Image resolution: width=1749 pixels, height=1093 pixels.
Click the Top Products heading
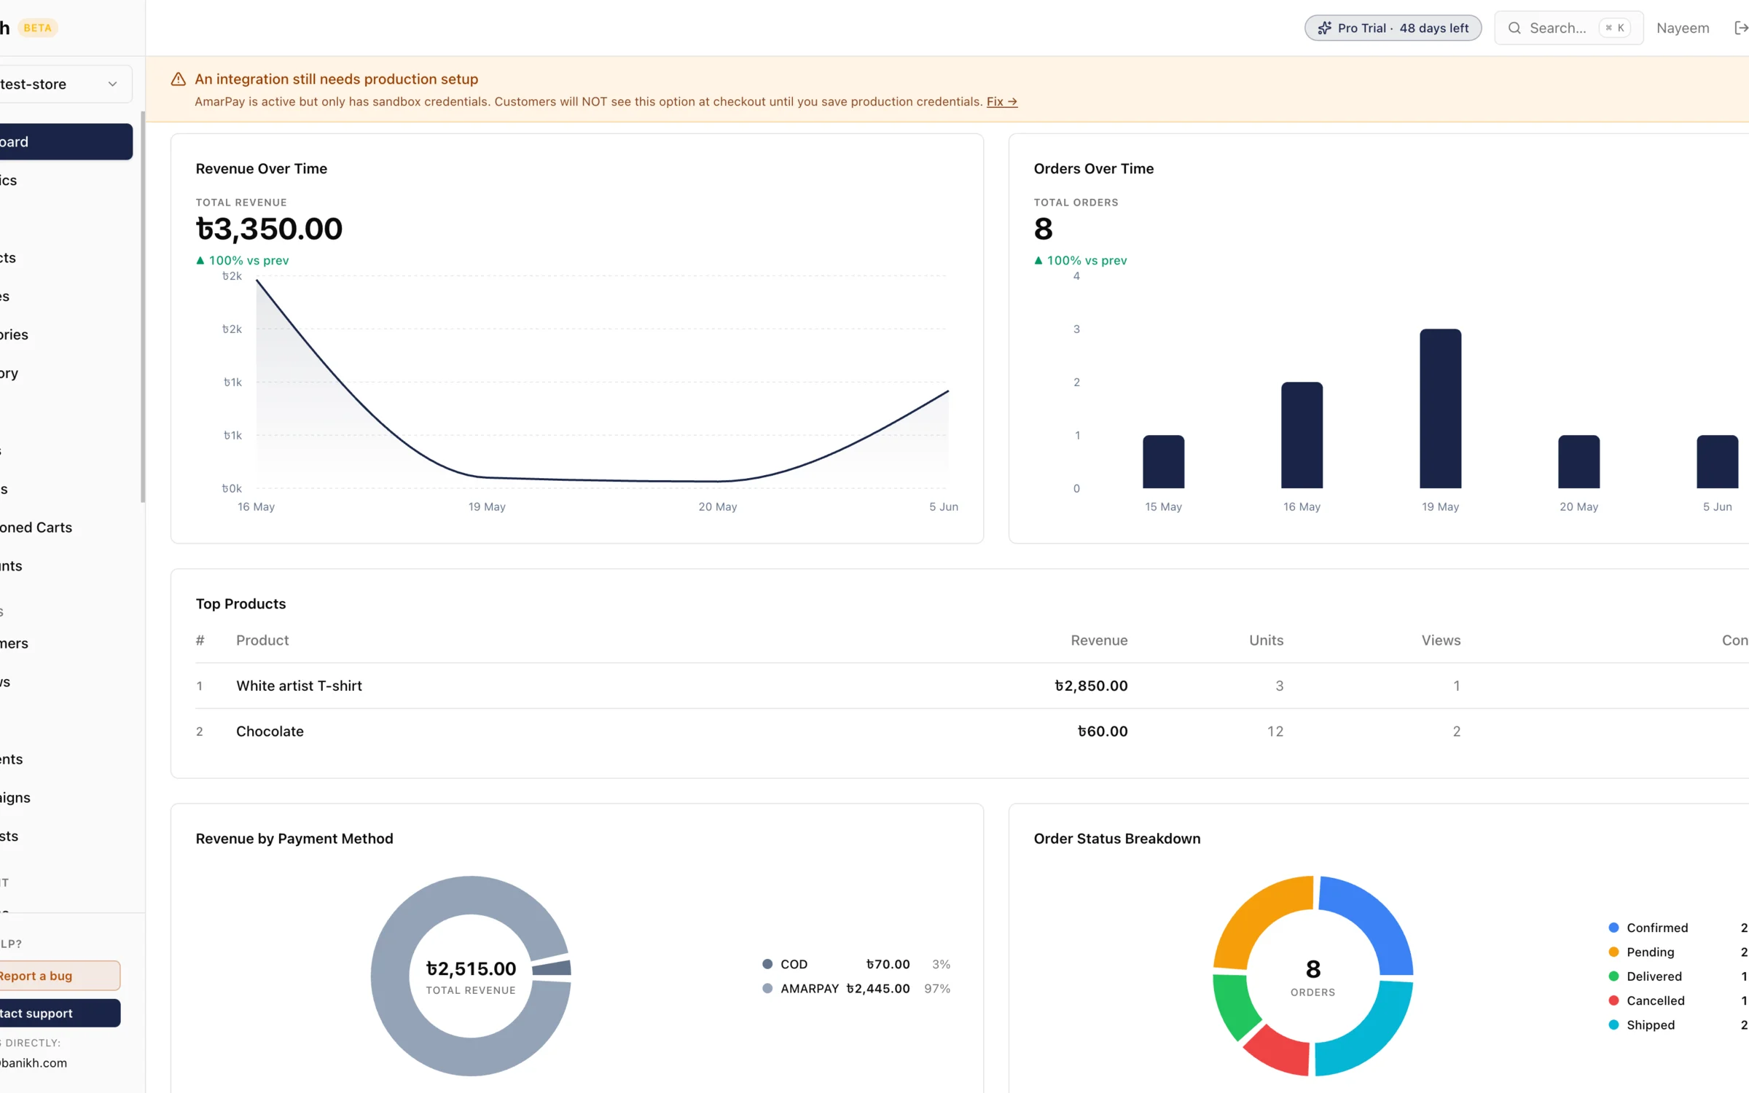(240, 603)
